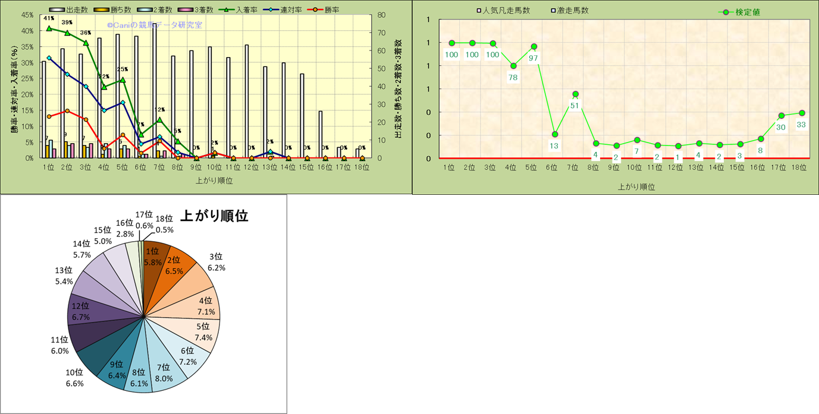Click the 上がり順位 pie chart title
The image size is (819, 414).
214,216
